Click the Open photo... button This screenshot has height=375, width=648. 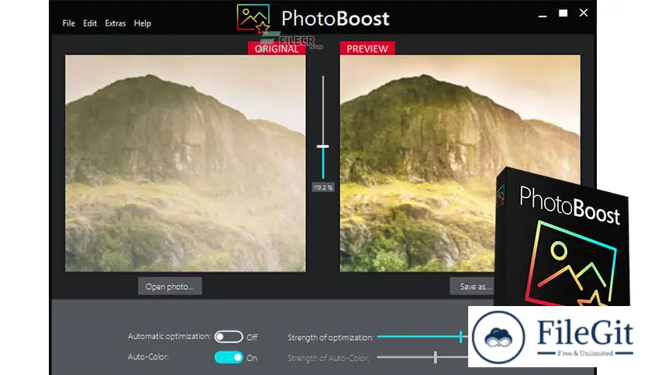(x=170, y=286)
